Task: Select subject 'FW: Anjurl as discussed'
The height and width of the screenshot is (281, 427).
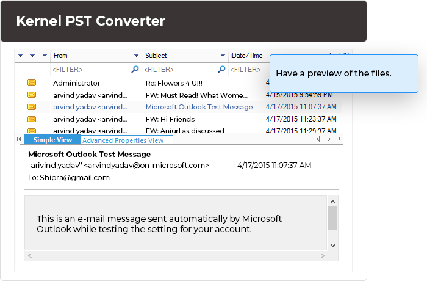Action: click(x=185, y=131)
